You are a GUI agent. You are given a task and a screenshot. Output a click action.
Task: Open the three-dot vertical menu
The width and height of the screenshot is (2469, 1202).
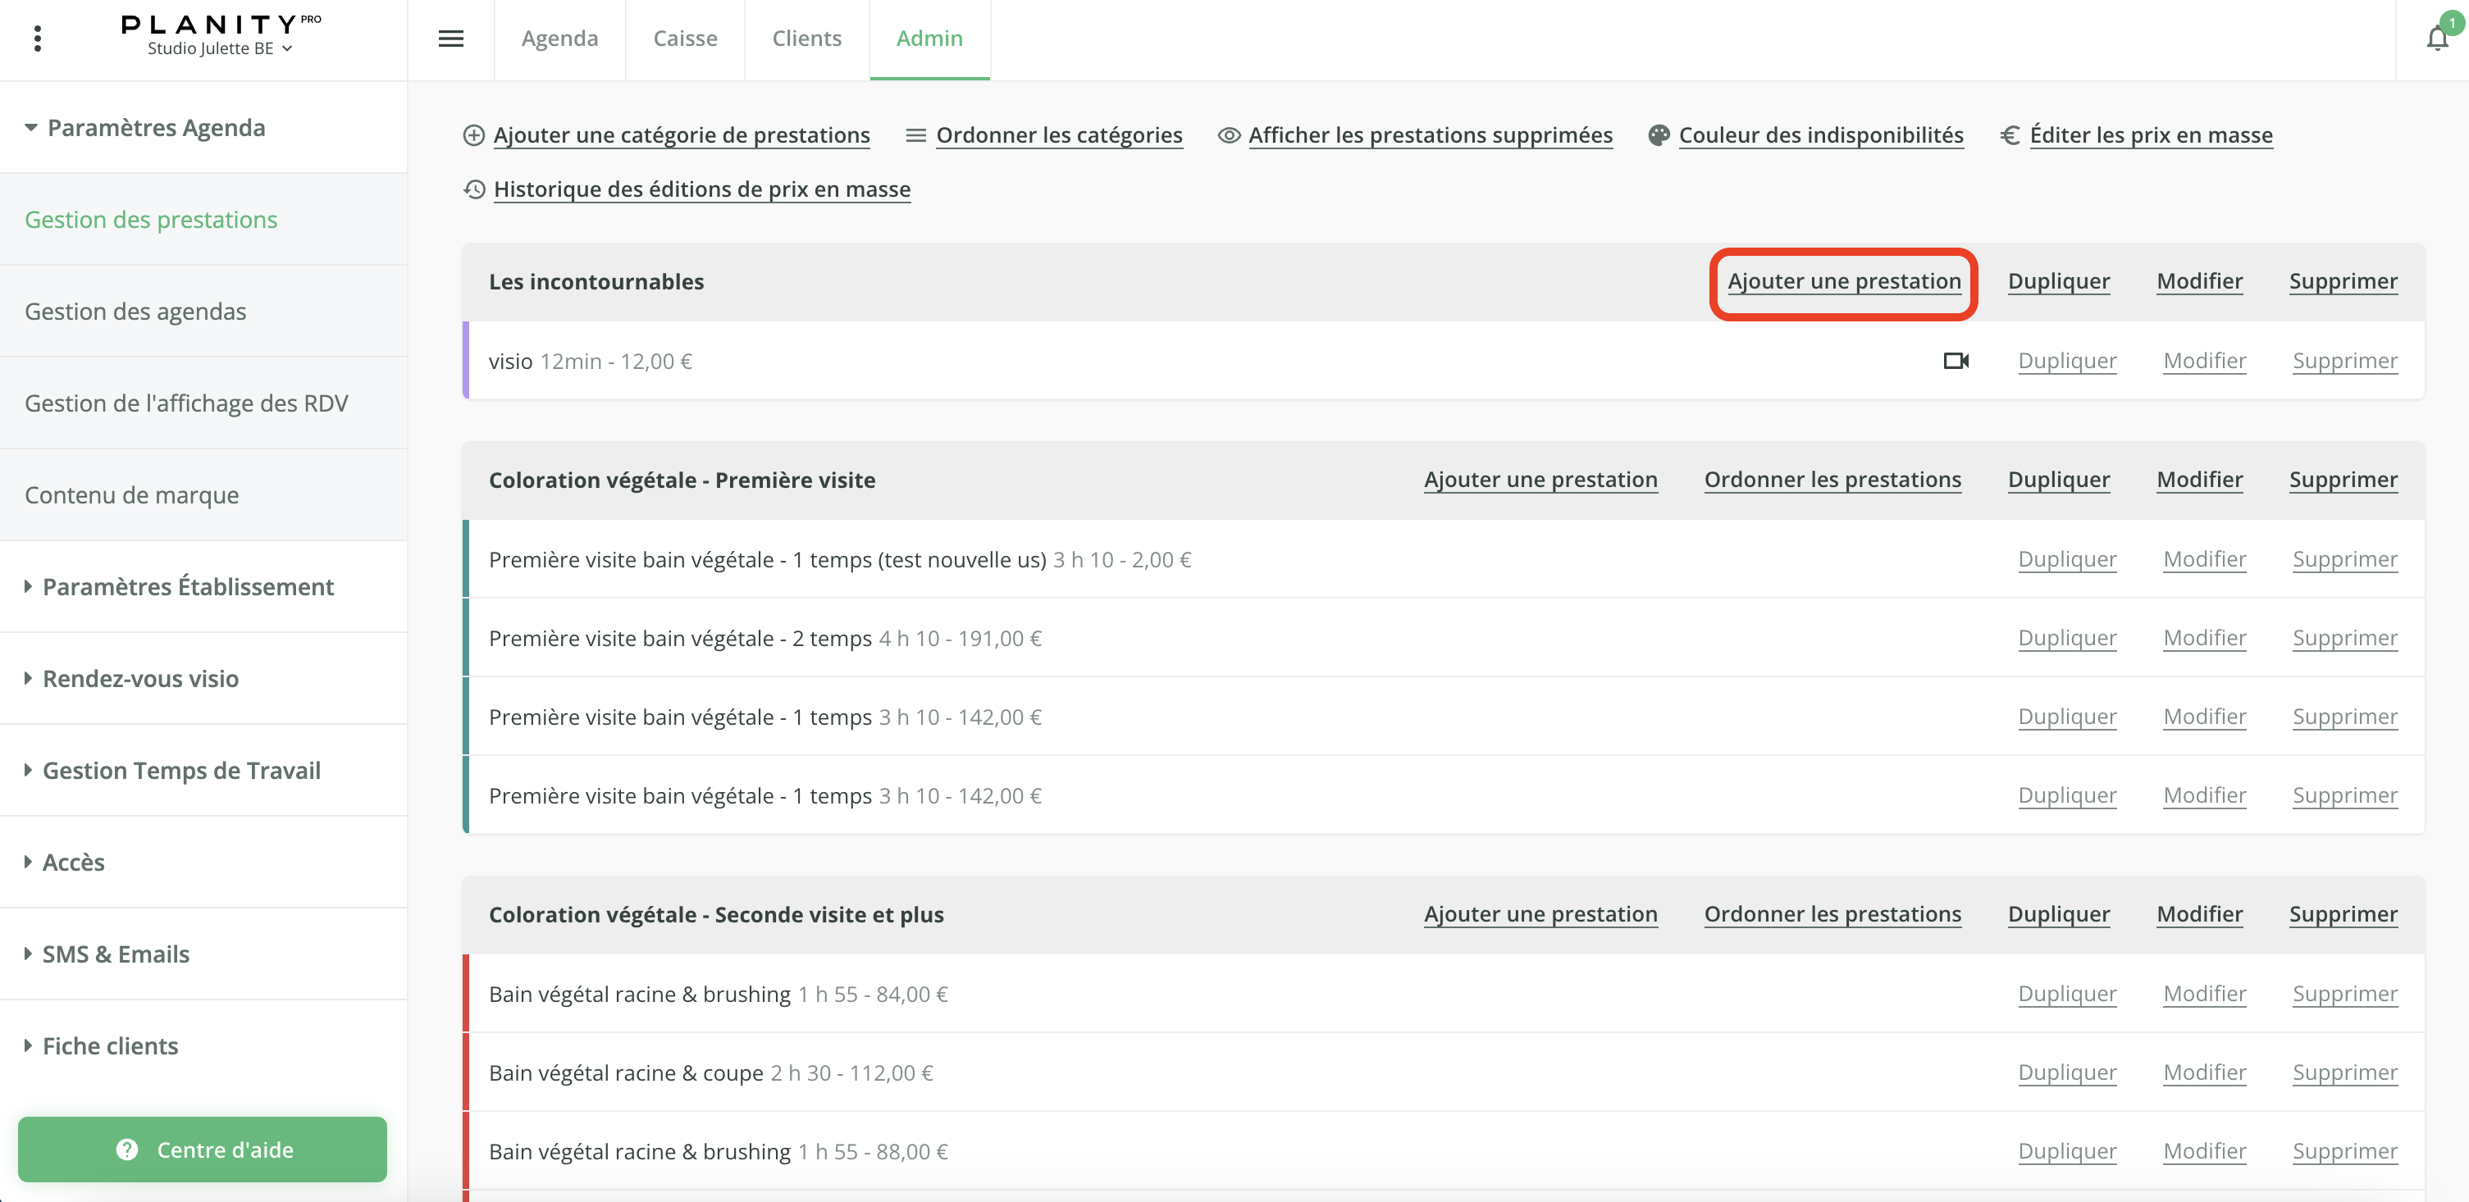coord(38,39)
